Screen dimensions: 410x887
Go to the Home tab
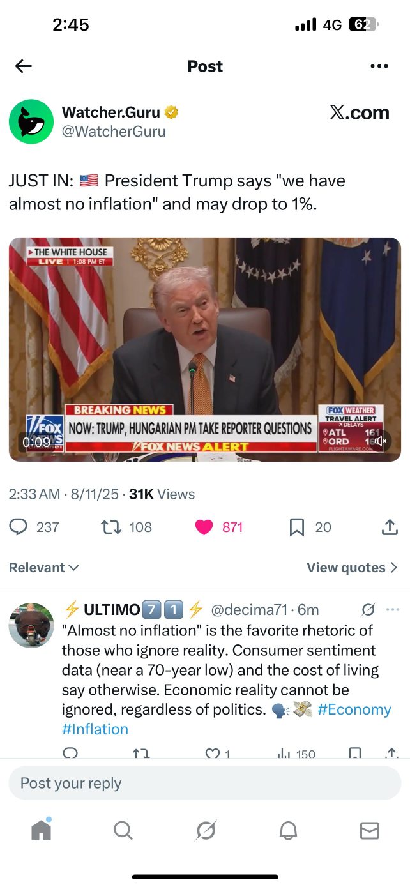42,830
